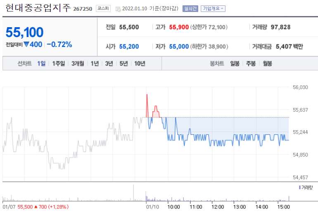
Task: Click the 시가 value 55,200
Action: click(x=129, y=47)
